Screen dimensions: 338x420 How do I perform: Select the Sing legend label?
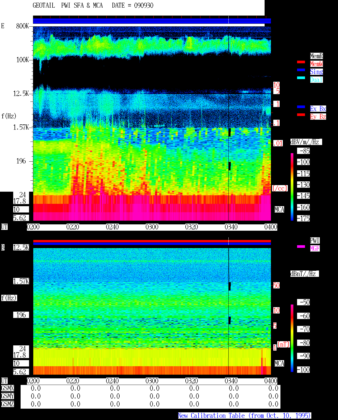pos(316,72)
